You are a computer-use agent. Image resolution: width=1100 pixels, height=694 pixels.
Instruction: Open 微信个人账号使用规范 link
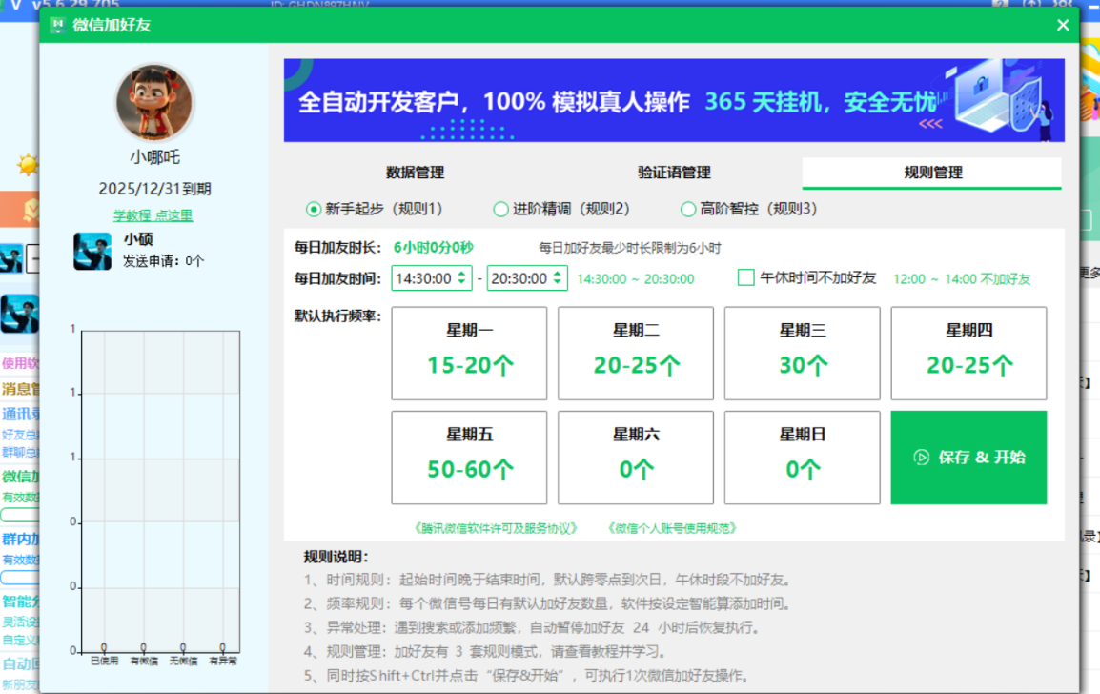coord(672,528)
